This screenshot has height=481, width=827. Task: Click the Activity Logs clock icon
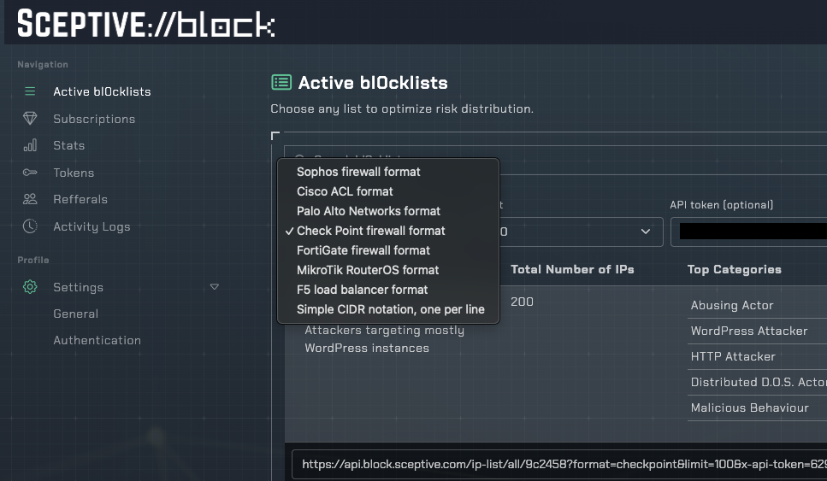[x=30, y=226]
